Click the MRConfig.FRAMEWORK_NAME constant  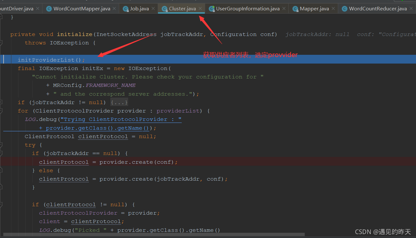(x=94, y=85)
